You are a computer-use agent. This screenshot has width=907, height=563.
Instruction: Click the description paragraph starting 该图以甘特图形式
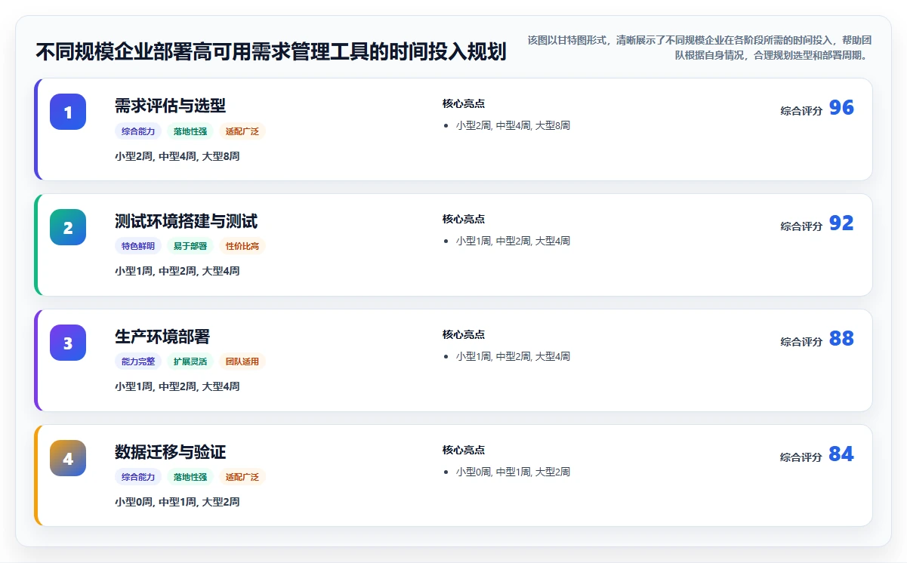coord(701,48)
